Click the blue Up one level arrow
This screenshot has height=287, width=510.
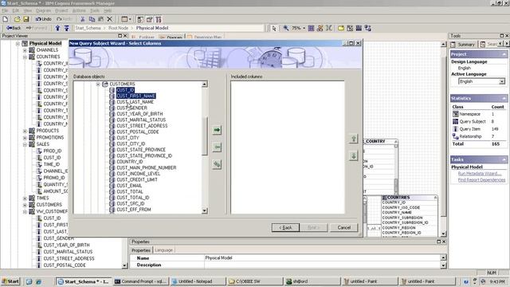click(57, 28)
